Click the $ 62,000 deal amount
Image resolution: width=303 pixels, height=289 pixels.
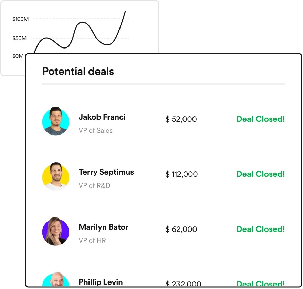tap(181, 229)
